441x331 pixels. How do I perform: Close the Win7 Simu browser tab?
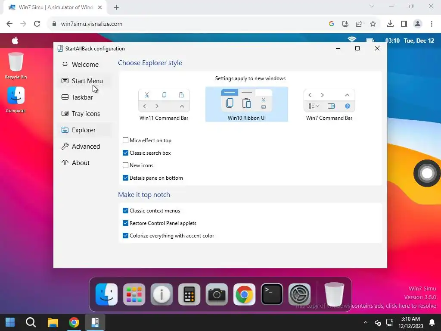click(x=100, y=7)
